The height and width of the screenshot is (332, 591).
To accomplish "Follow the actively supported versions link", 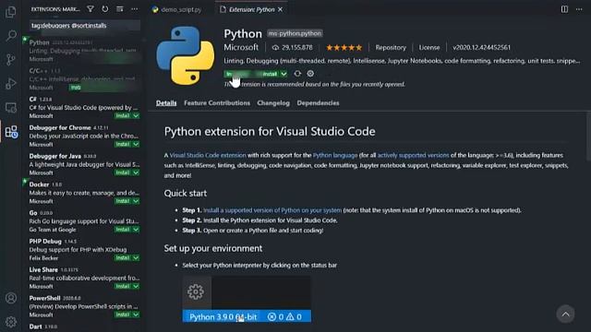I will click(413, 155).
